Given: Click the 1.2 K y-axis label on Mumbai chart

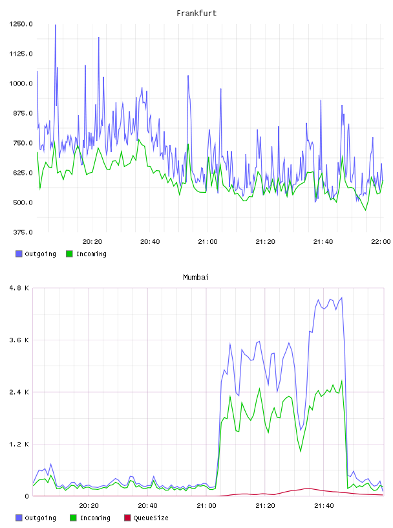Looking at the screenshot, I should click(x=19, y=444).
